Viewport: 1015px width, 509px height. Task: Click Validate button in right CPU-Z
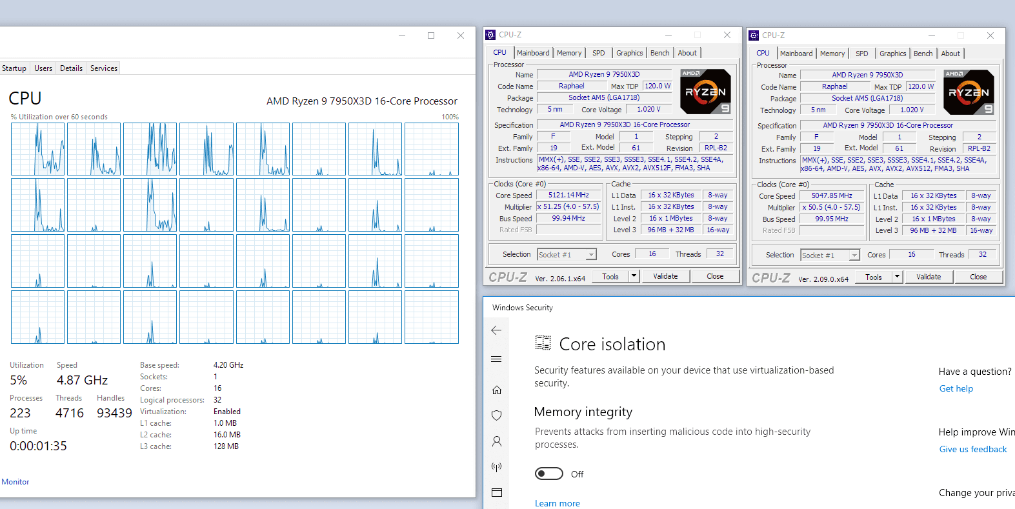[929, 277]
